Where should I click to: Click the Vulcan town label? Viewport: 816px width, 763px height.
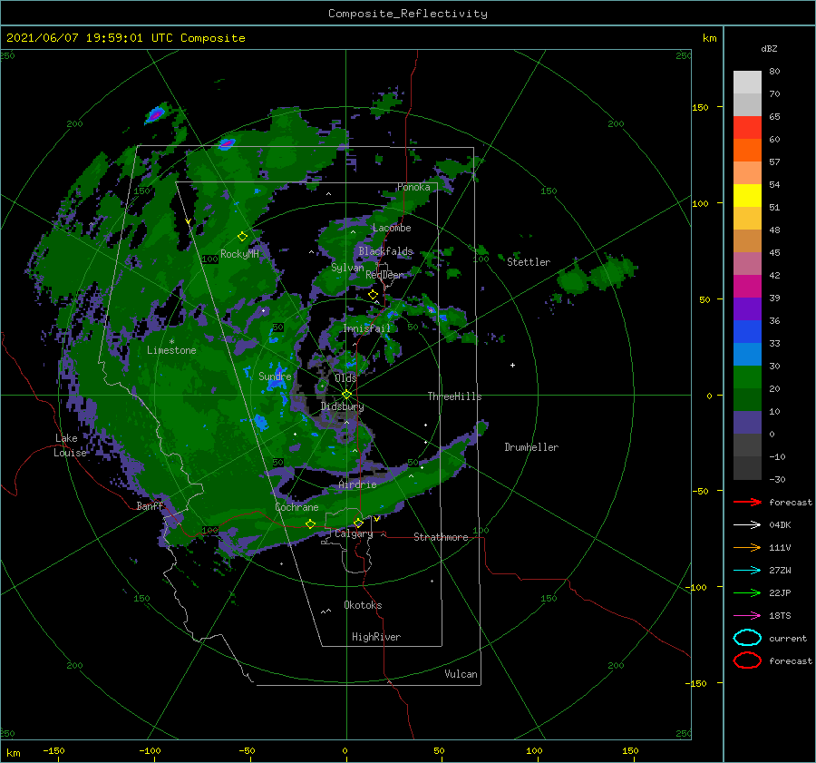point(461,674)
